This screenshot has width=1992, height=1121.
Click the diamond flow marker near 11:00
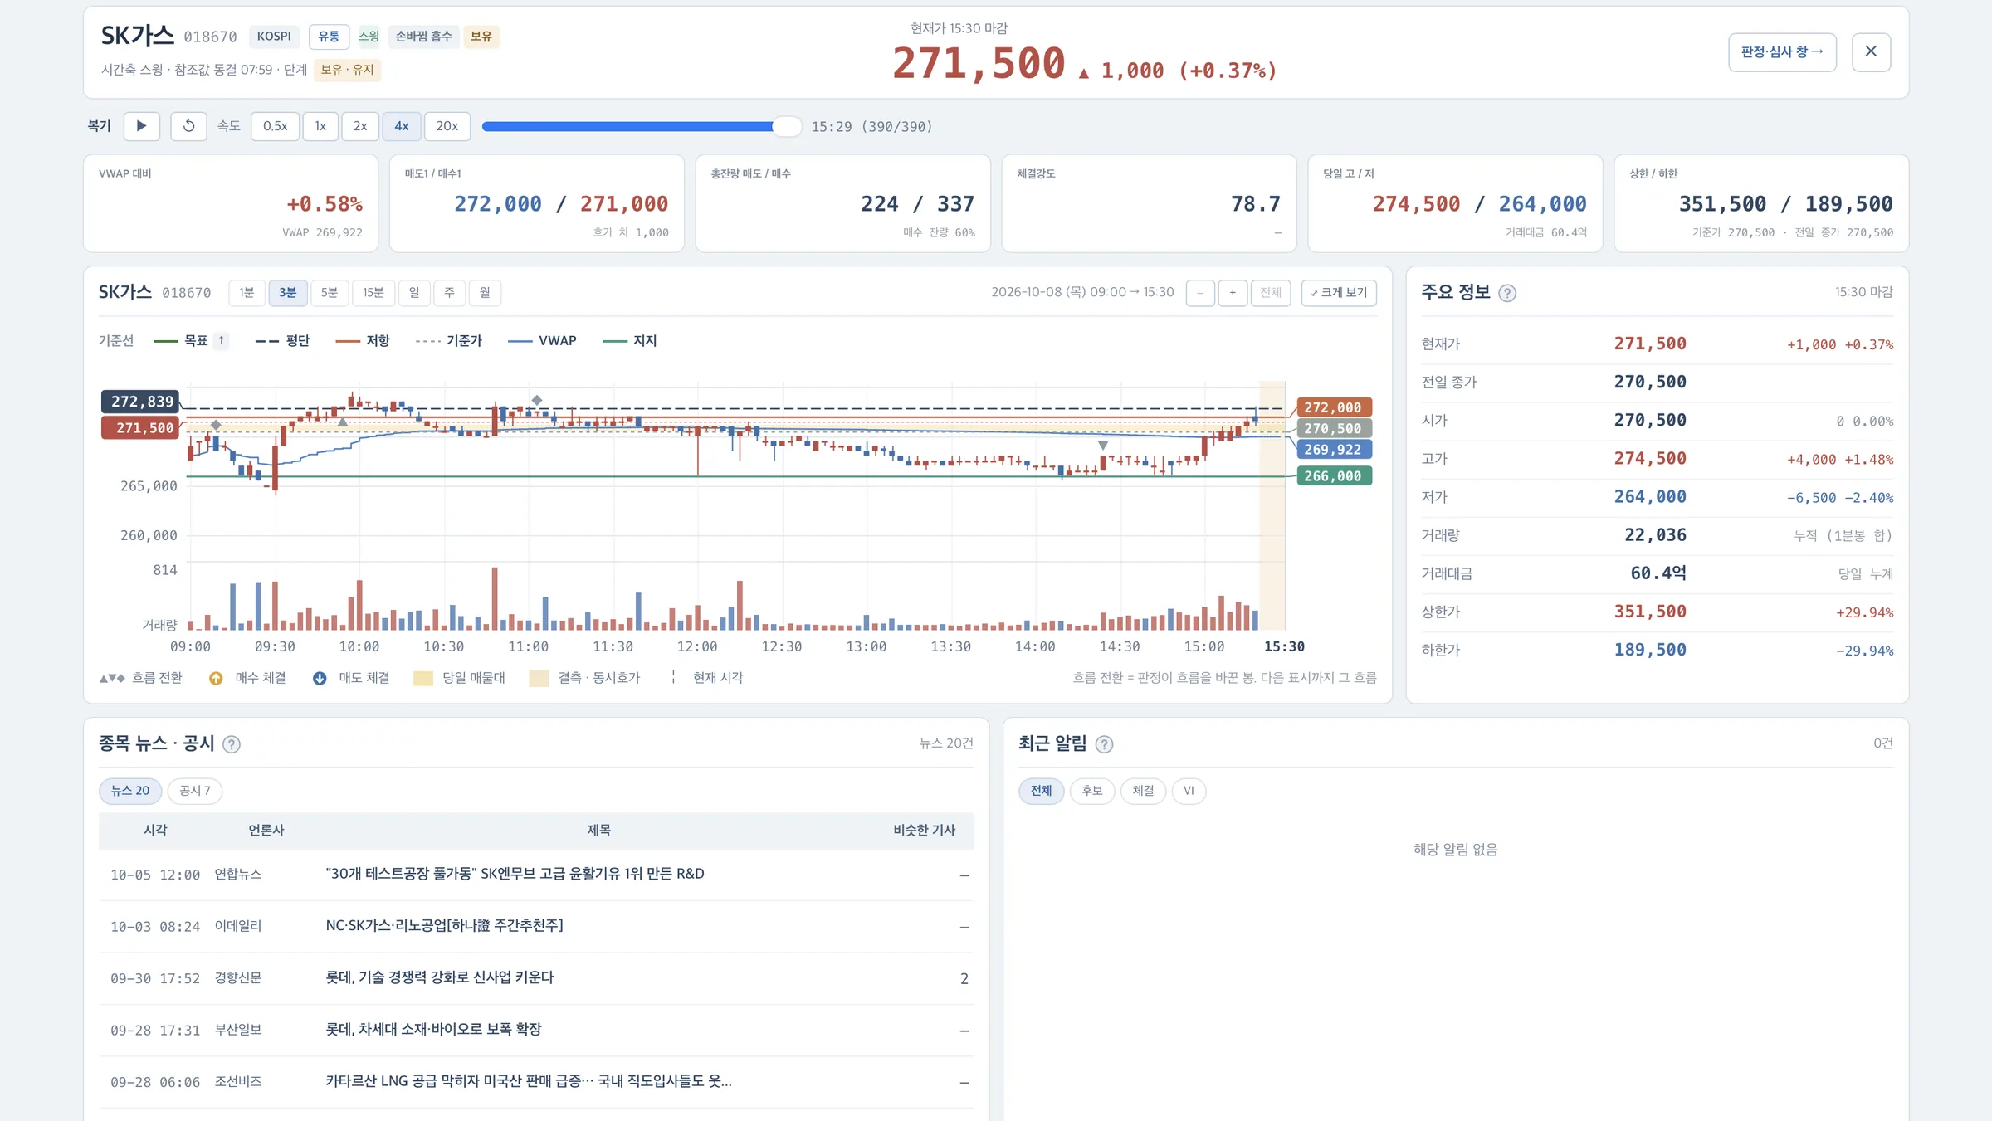537,400
